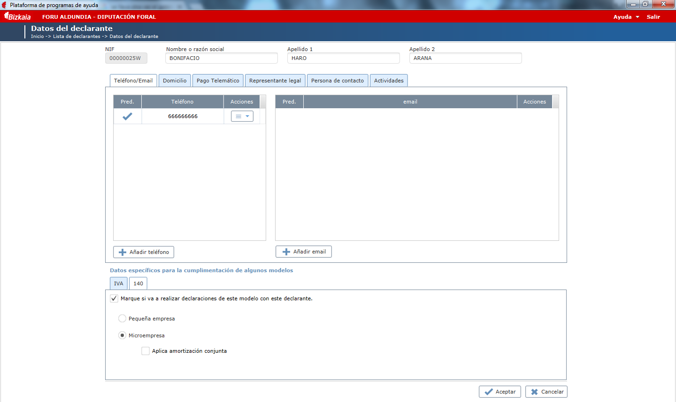Screen dimensions: 676x402
Task: Open the Pago Telemático tab
Action: (x=218, y=81)
